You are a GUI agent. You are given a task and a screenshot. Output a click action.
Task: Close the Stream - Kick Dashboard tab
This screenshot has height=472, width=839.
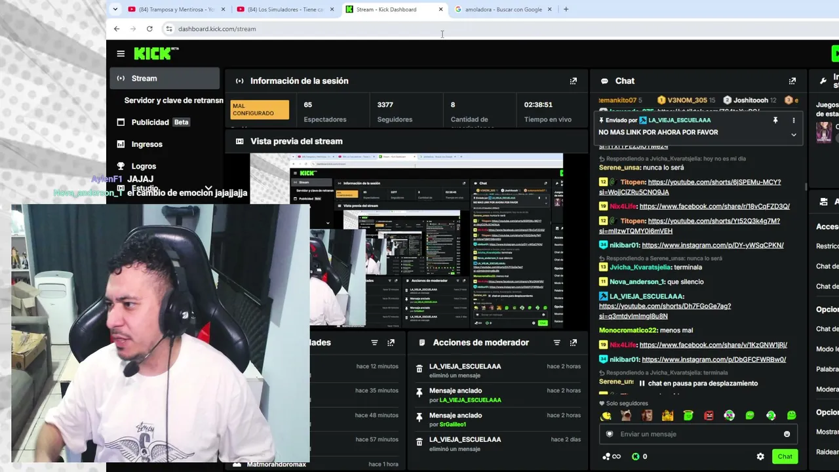[440, 9]
